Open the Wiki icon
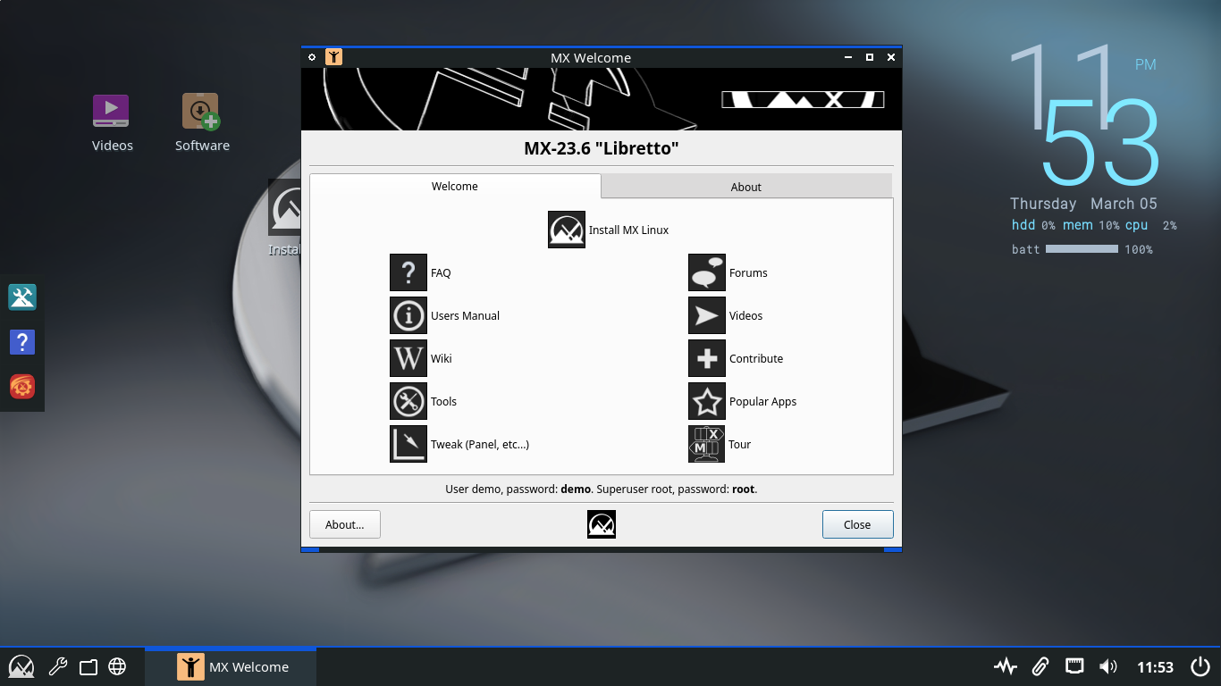 pyautogui.click(x=408, y=358)
